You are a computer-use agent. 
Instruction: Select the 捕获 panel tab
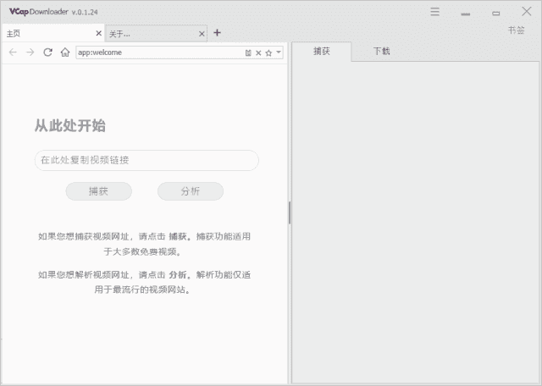[x=322, y=51]
